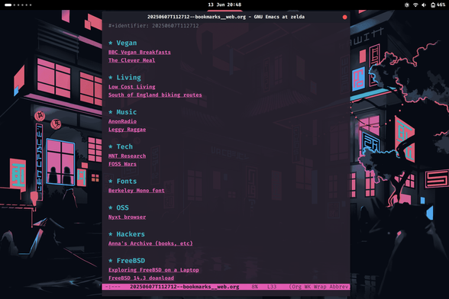Open the Wi-Fi status icon
The height and width of the screenshot is (299, 449).
pyautogui.click(x=415, y=5)
